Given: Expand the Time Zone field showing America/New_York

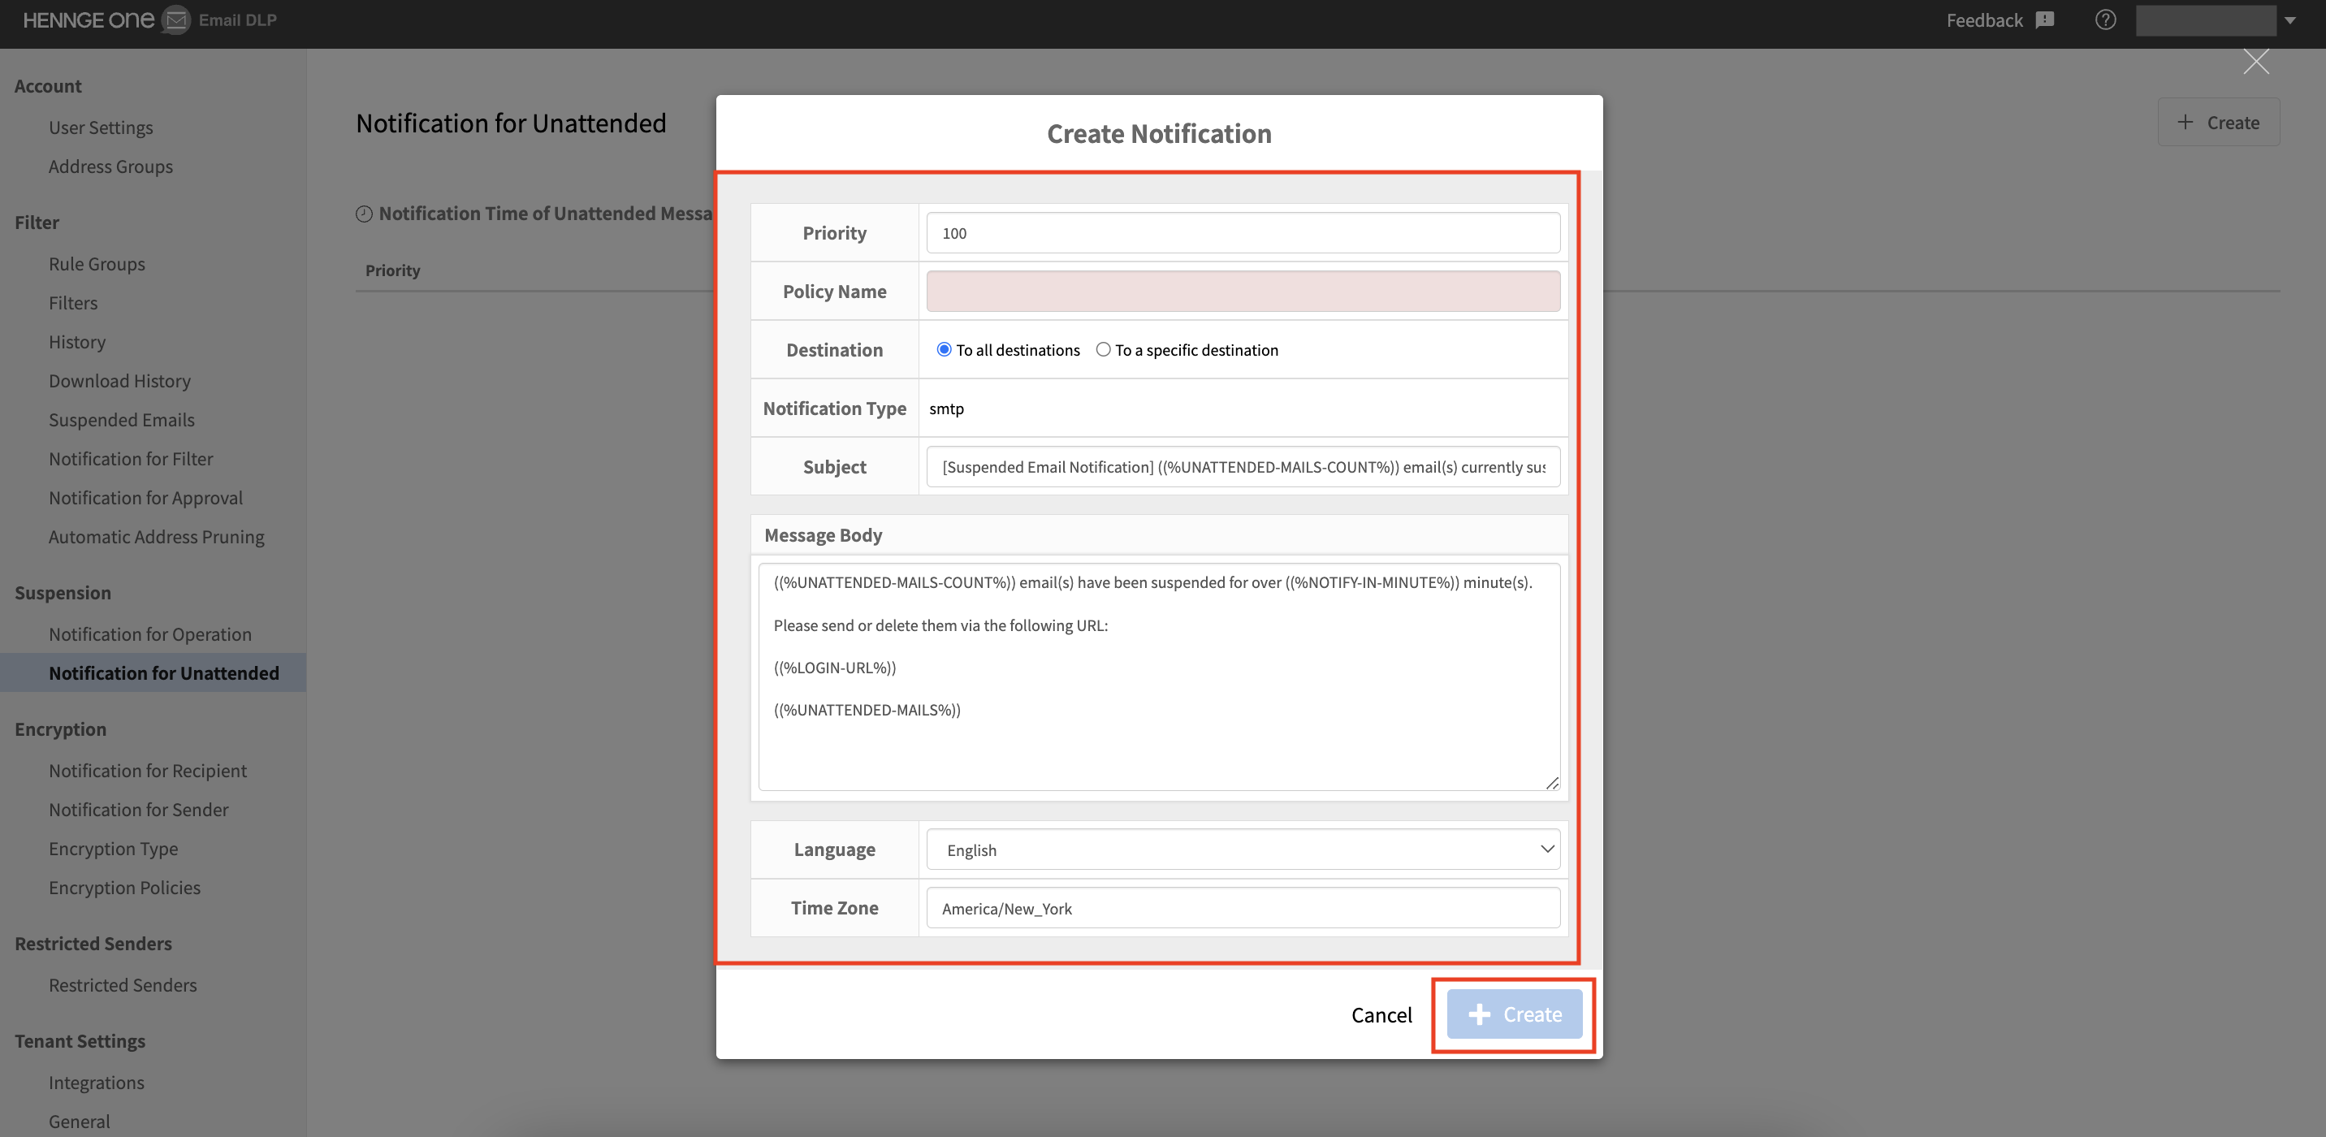Looking at the screenshot, I should [x=1243, y=908].
